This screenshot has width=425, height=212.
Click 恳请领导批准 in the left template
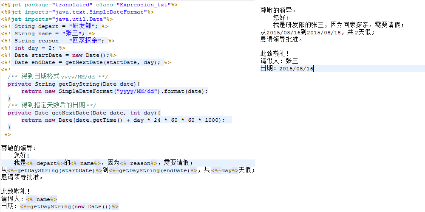tap(22, 177)
